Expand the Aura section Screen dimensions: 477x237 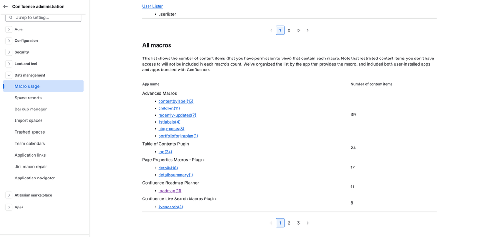[9, 30]
